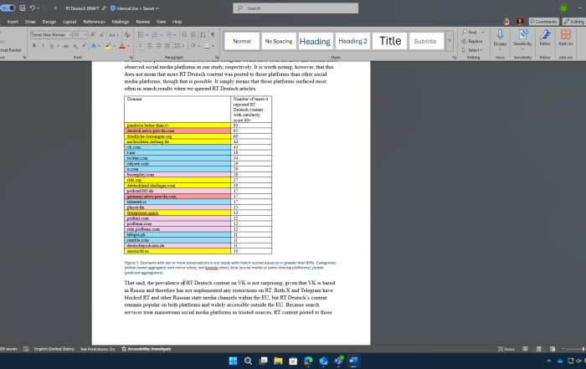This screenshot has width=586, height=369.
Task: Toggle Superscript formatting
Action: tap(84, 45)
